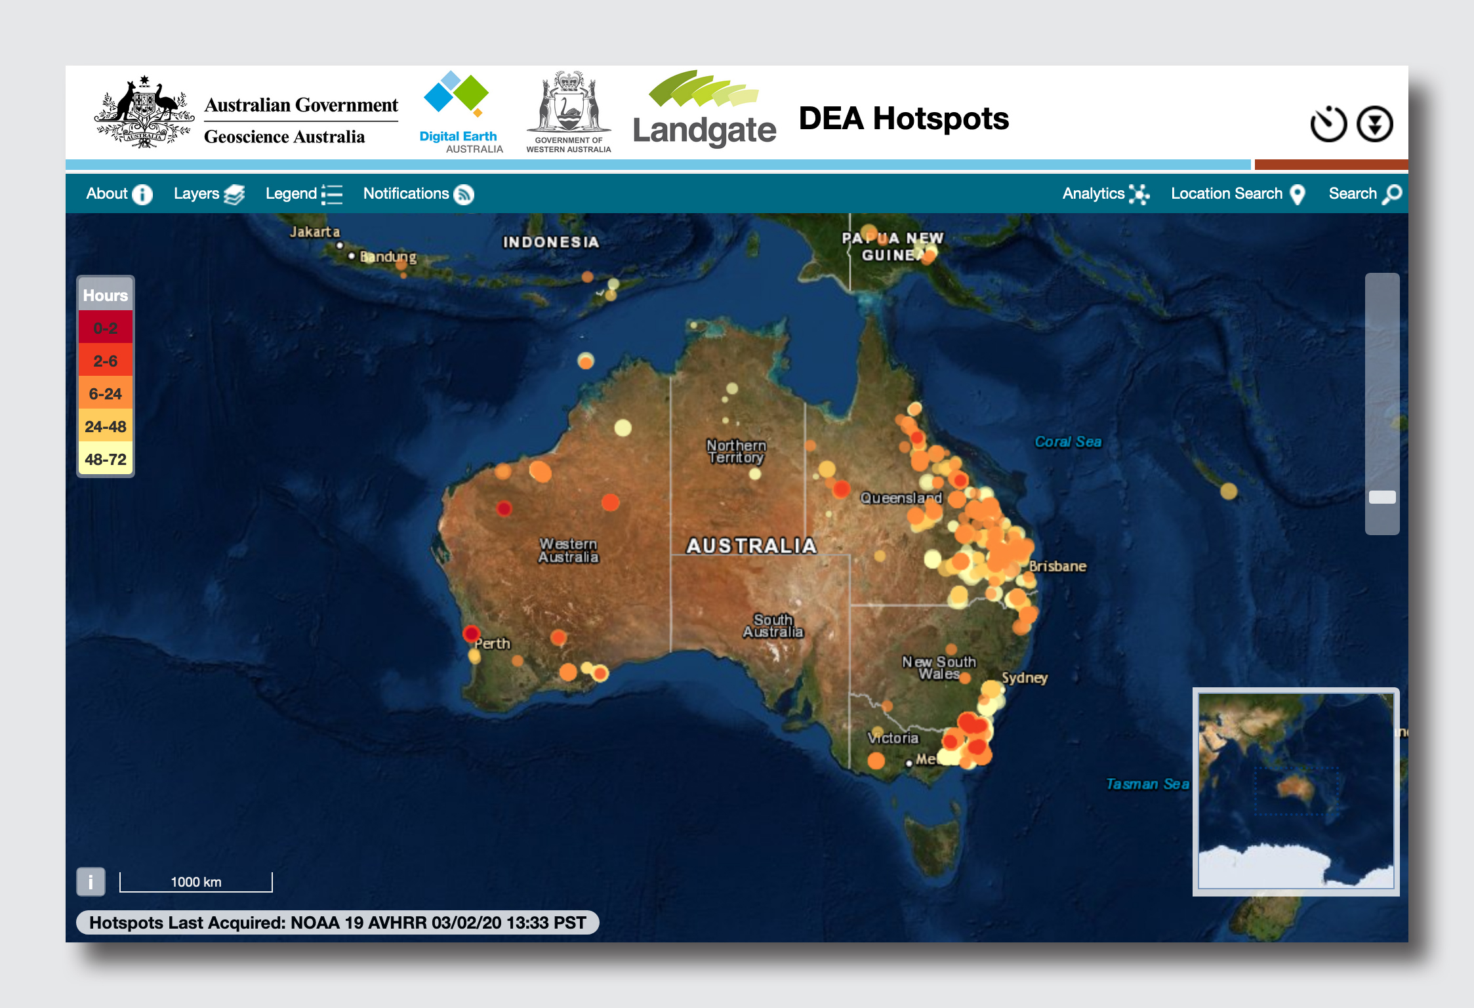Select the 24-48 hours legend filter

pyautogui.click(x=104, y=426)
